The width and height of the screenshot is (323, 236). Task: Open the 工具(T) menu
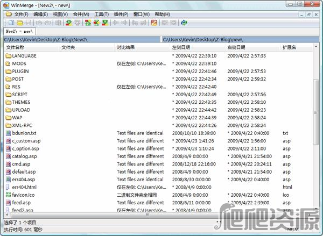(101, 15)
